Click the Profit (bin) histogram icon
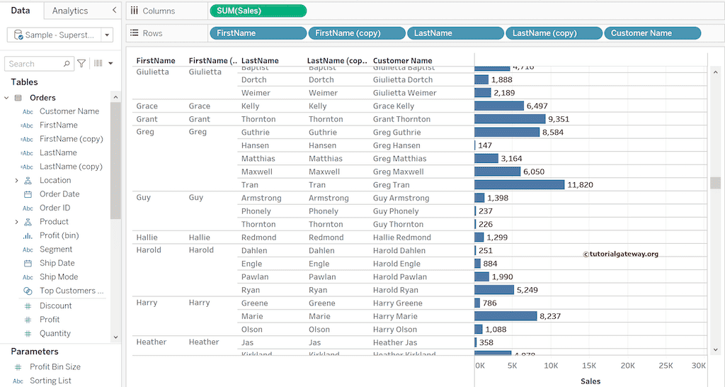 point(28,236)
